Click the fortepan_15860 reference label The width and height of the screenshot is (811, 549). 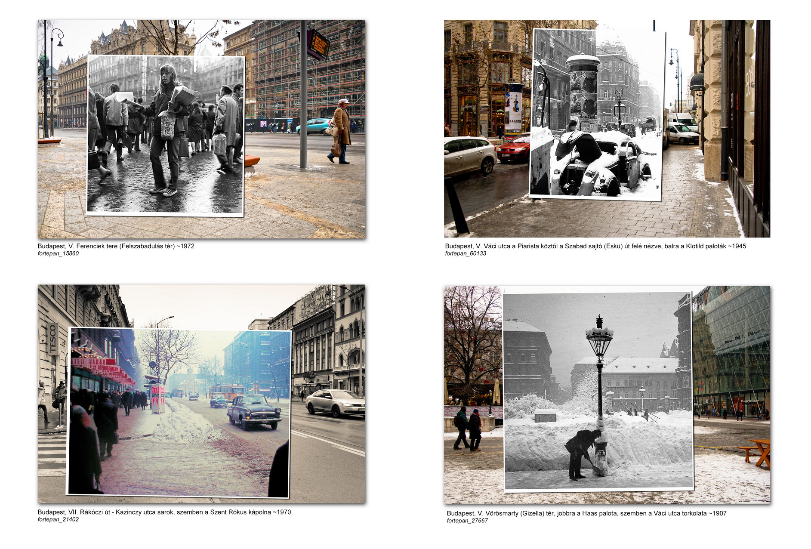pyautogui.click(x=58, y=253)
